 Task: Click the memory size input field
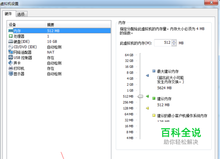click(x=163, y=42)
